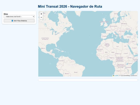Click the 'Perú' label on the map
Screen dimensions: 140x105
click(x=59, y=70)
